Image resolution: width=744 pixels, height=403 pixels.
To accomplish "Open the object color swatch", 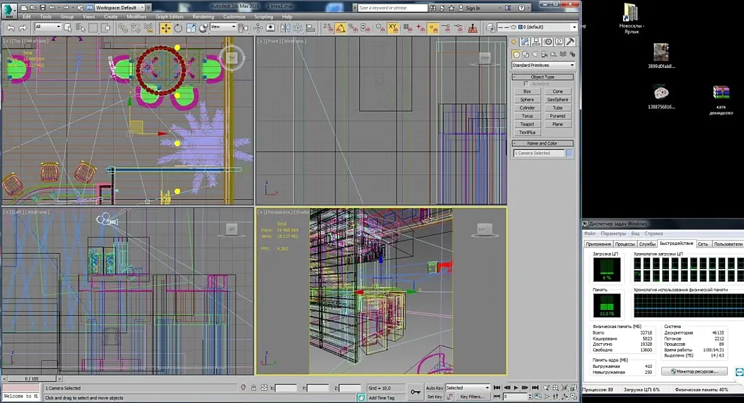I will (x=569, y=153).
